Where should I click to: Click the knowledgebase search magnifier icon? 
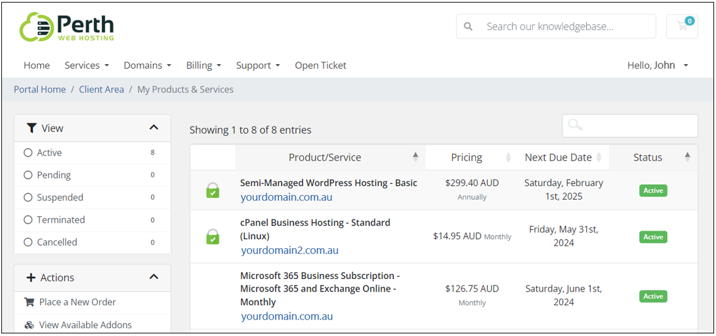click(x=467, y=26)
